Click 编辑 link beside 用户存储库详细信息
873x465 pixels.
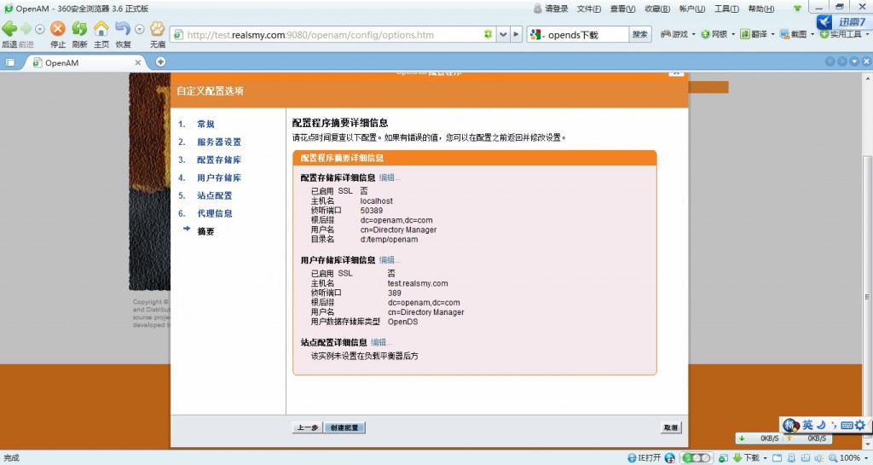click(x=389, y=260)
